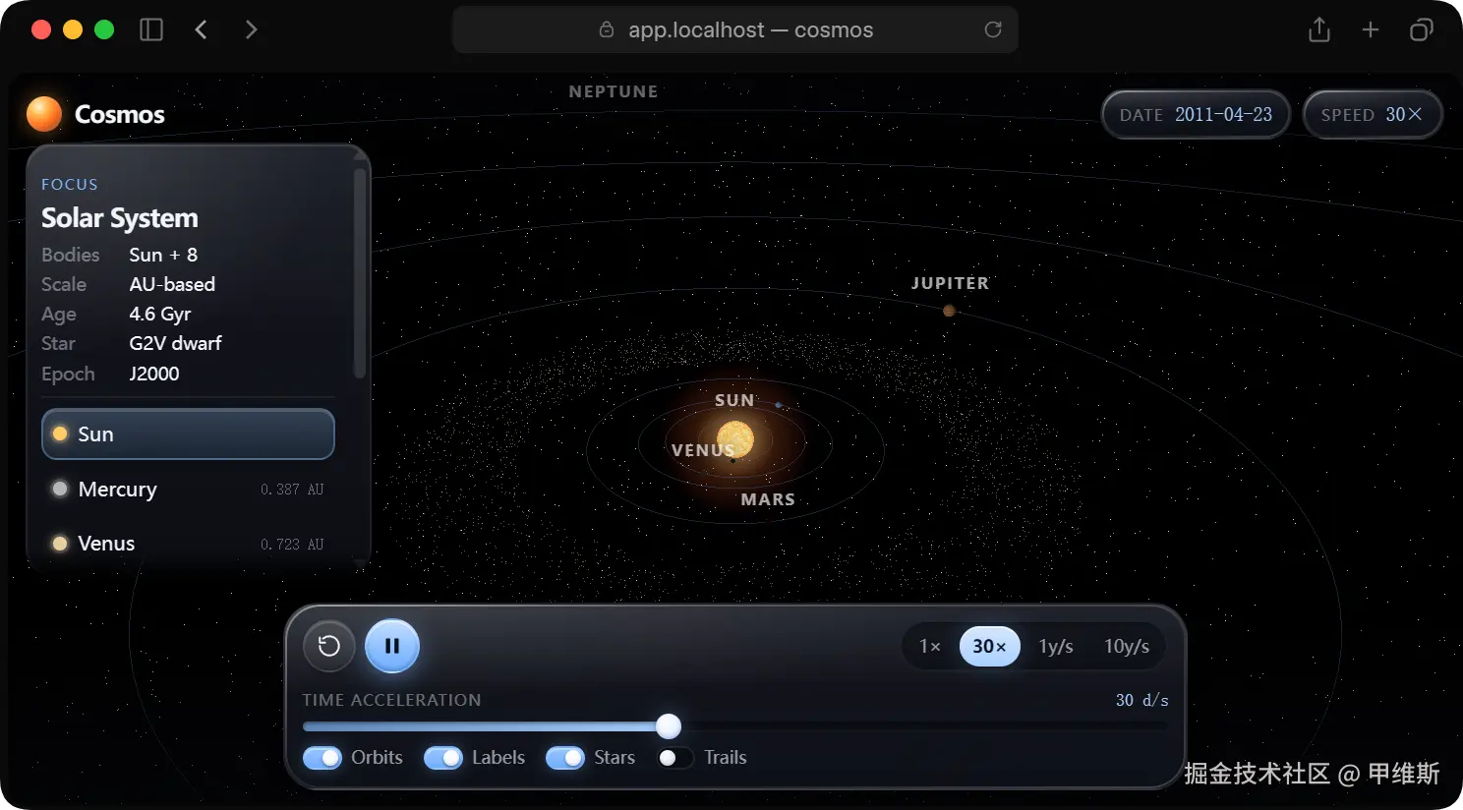Click the SPEED 30× pill

point(1373,114)
